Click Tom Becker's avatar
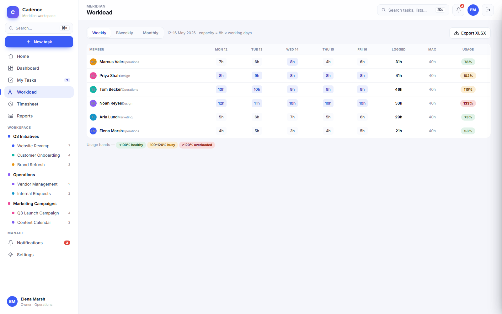This screenshot has height=314, width=502. [x=93, y=89]
